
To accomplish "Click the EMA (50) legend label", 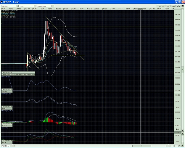I will tap(8, 15).
